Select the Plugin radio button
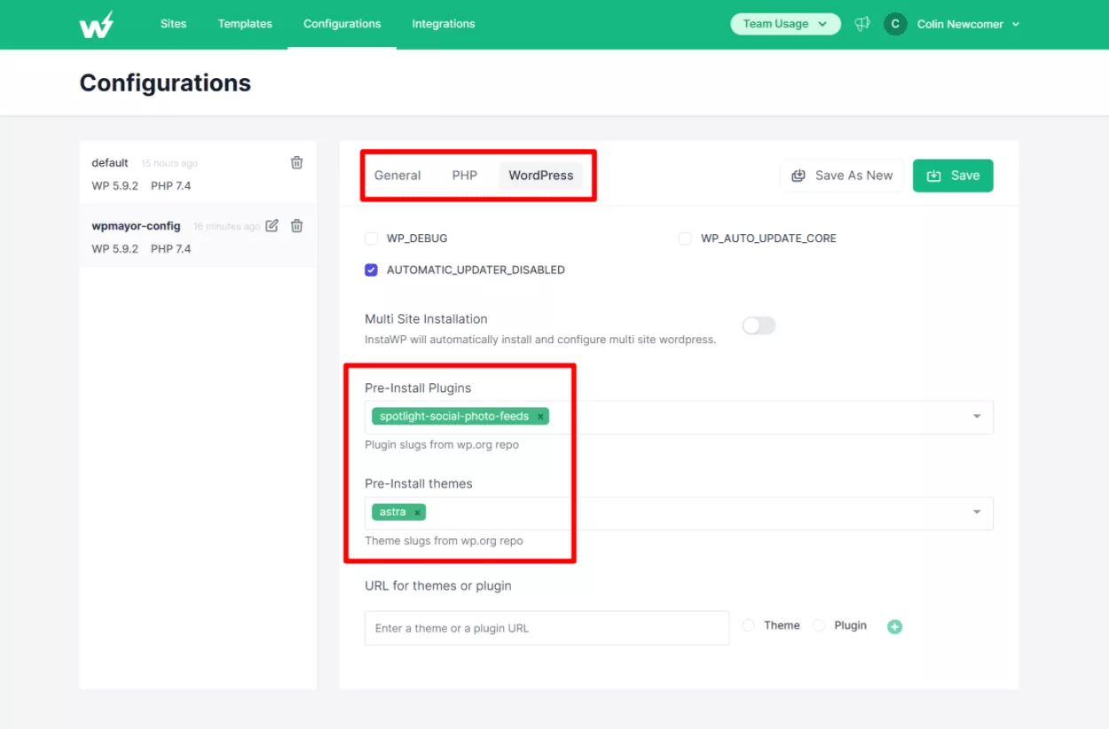Screen dimensions: 1109x729 (819, 625)
